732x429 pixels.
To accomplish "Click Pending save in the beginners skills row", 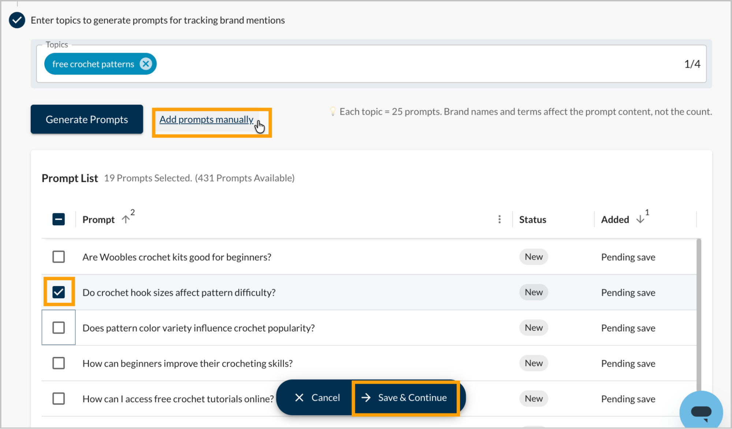I will [x=628, y=364].
